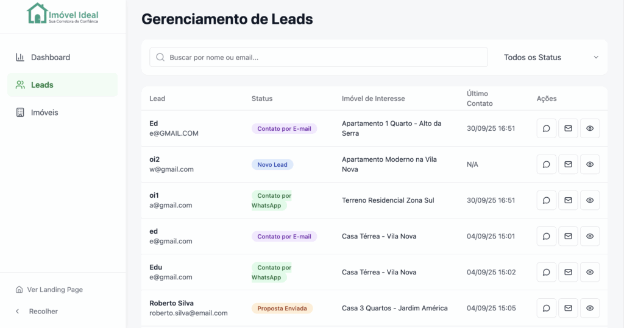Open the Todos os Status dropdown

[x=550, y=57]
